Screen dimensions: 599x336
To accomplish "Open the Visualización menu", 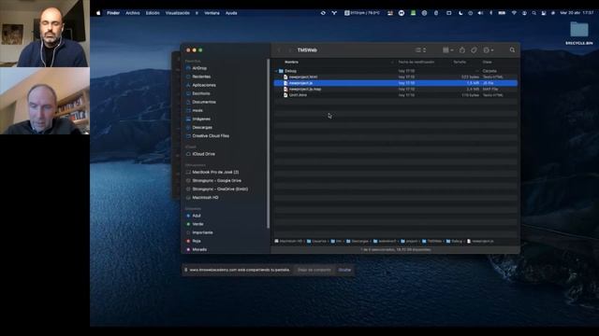I will pyautogui.click(x=177, y=13).
